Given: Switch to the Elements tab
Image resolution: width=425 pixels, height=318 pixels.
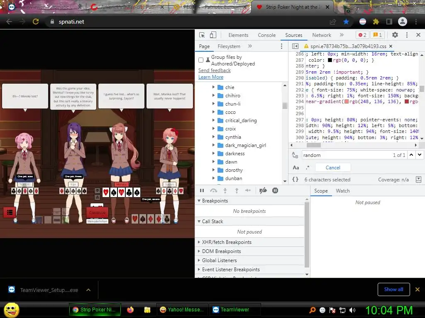Looking at the screenshot, I should click(238, 35).
